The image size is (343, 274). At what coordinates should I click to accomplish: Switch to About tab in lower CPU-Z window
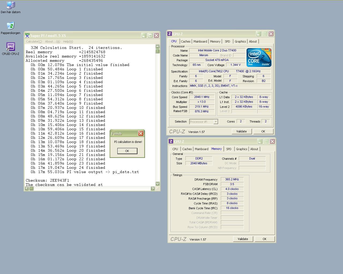click(x=254, y=149)
